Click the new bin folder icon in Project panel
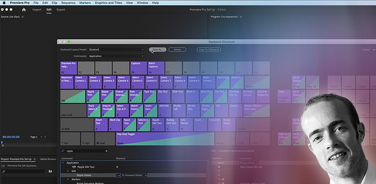376x184 pixels. click(x=50, y=171)
